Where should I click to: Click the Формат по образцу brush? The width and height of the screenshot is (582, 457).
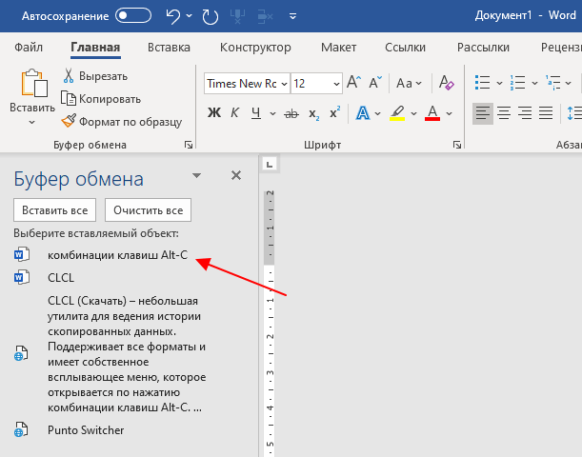[x=122, y=121]
